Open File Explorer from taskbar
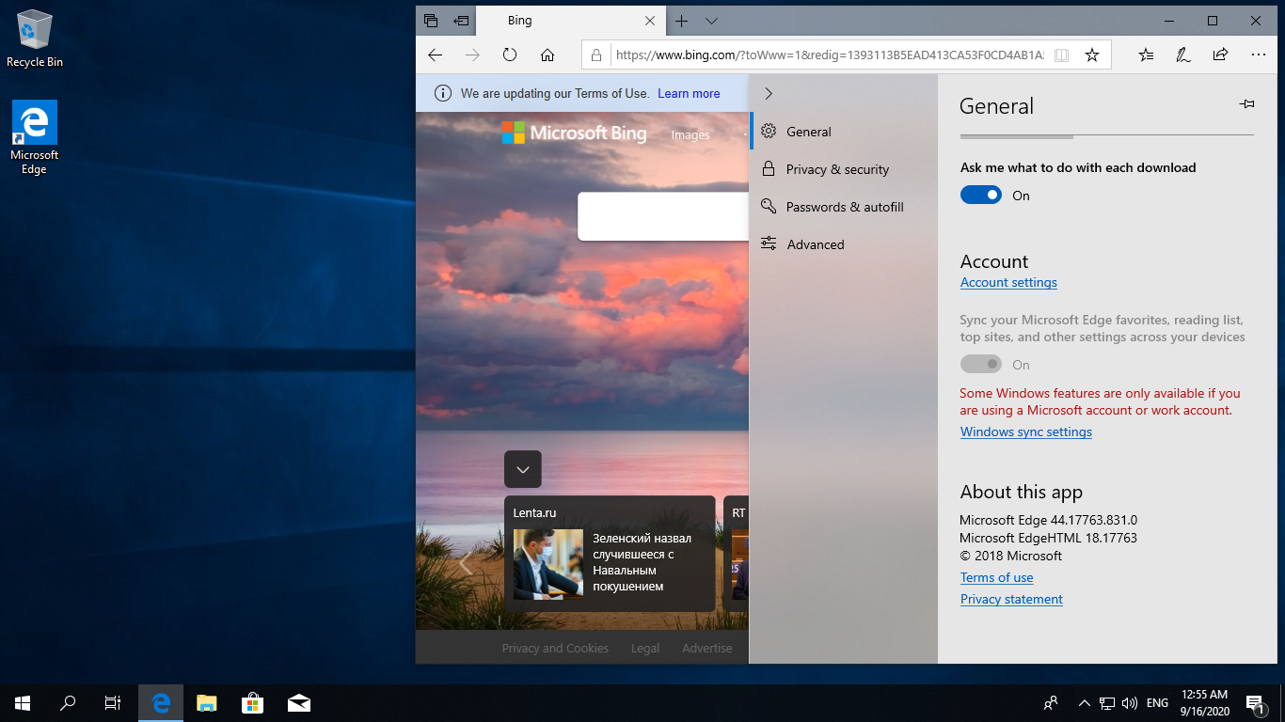The width and height of the screenshot is (1285, 722). [x=207, y=702]
